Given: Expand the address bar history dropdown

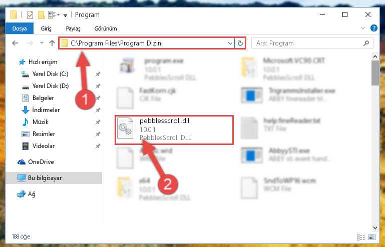Looking at the screenshot, I should (x=230, y=43).
